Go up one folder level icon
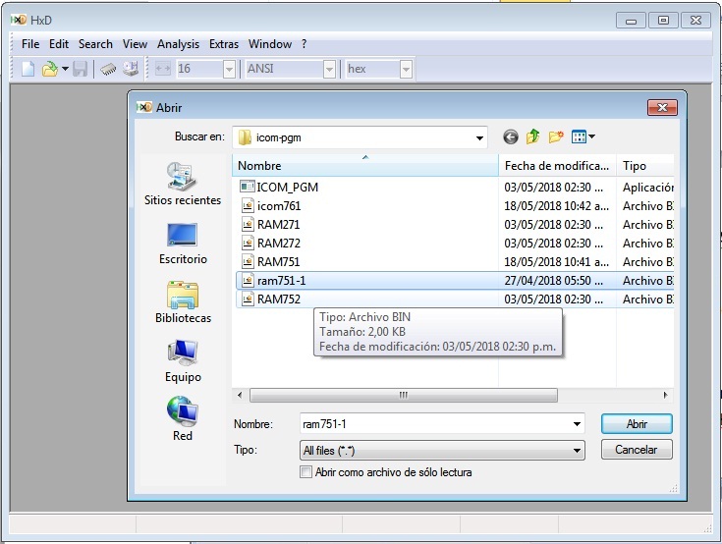The height and width of the screenshot is (544, 722). 532,136
